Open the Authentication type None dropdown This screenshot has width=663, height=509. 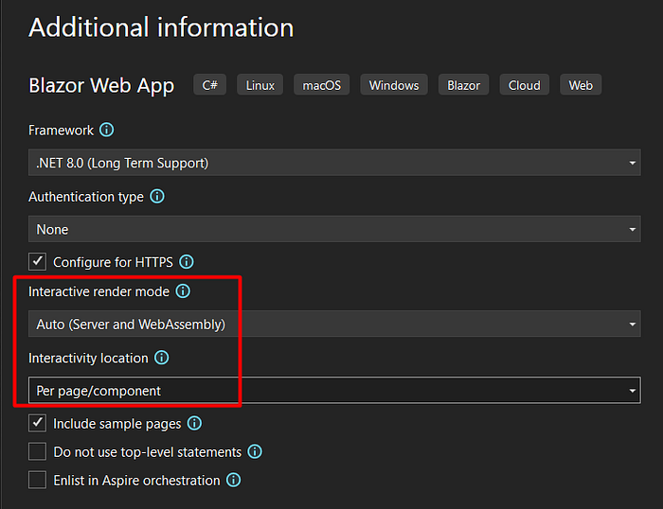[x=334, y=229]
